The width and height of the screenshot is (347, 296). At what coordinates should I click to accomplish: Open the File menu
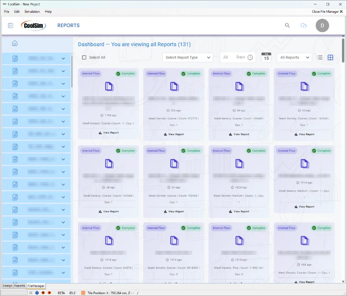(7, 12)
